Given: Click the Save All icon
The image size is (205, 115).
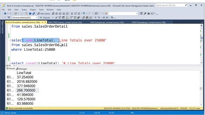Looking at the screenshot, I should 34,13.
